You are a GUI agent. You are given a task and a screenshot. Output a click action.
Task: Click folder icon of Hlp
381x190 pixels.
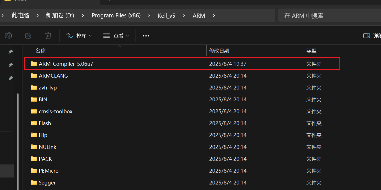click(x=34, y=135)
